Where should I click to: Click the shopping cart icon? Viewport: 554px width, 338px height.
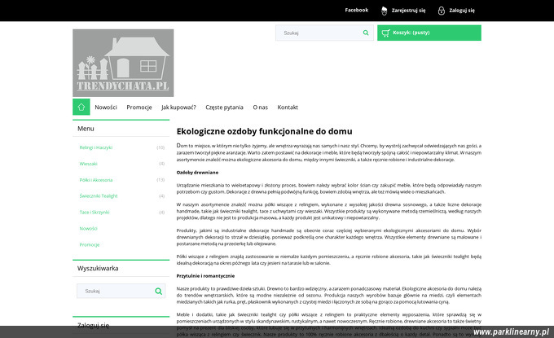click(385, 33)
